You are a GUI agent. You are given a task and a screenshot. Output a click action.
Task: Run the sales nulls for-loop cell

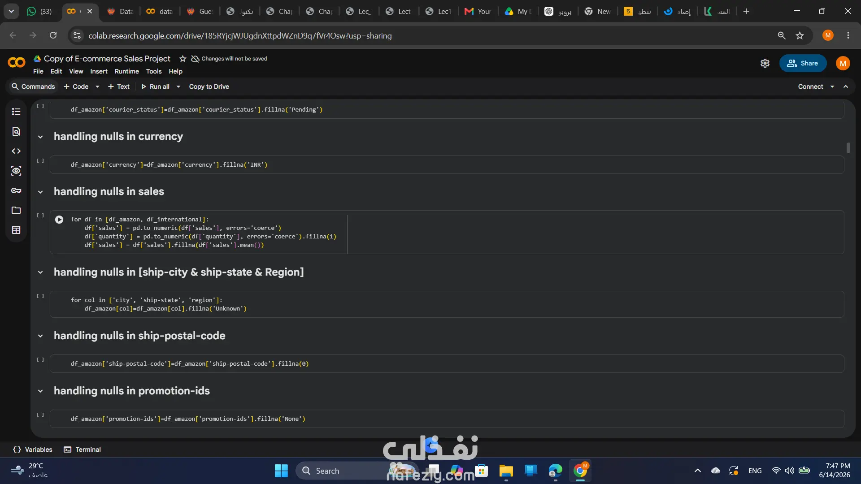(x=59, y=220)
